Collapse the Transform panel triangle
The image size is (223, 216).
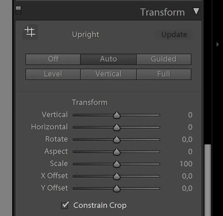pyautogui.click(x=196, y=11)
